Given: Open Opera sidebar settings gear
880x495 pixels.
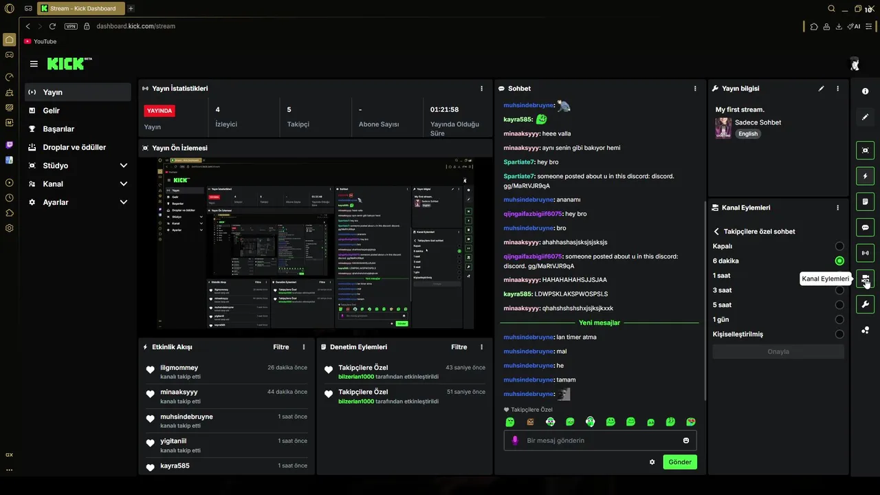Looking at the screenshot, I should pos(9,228).
